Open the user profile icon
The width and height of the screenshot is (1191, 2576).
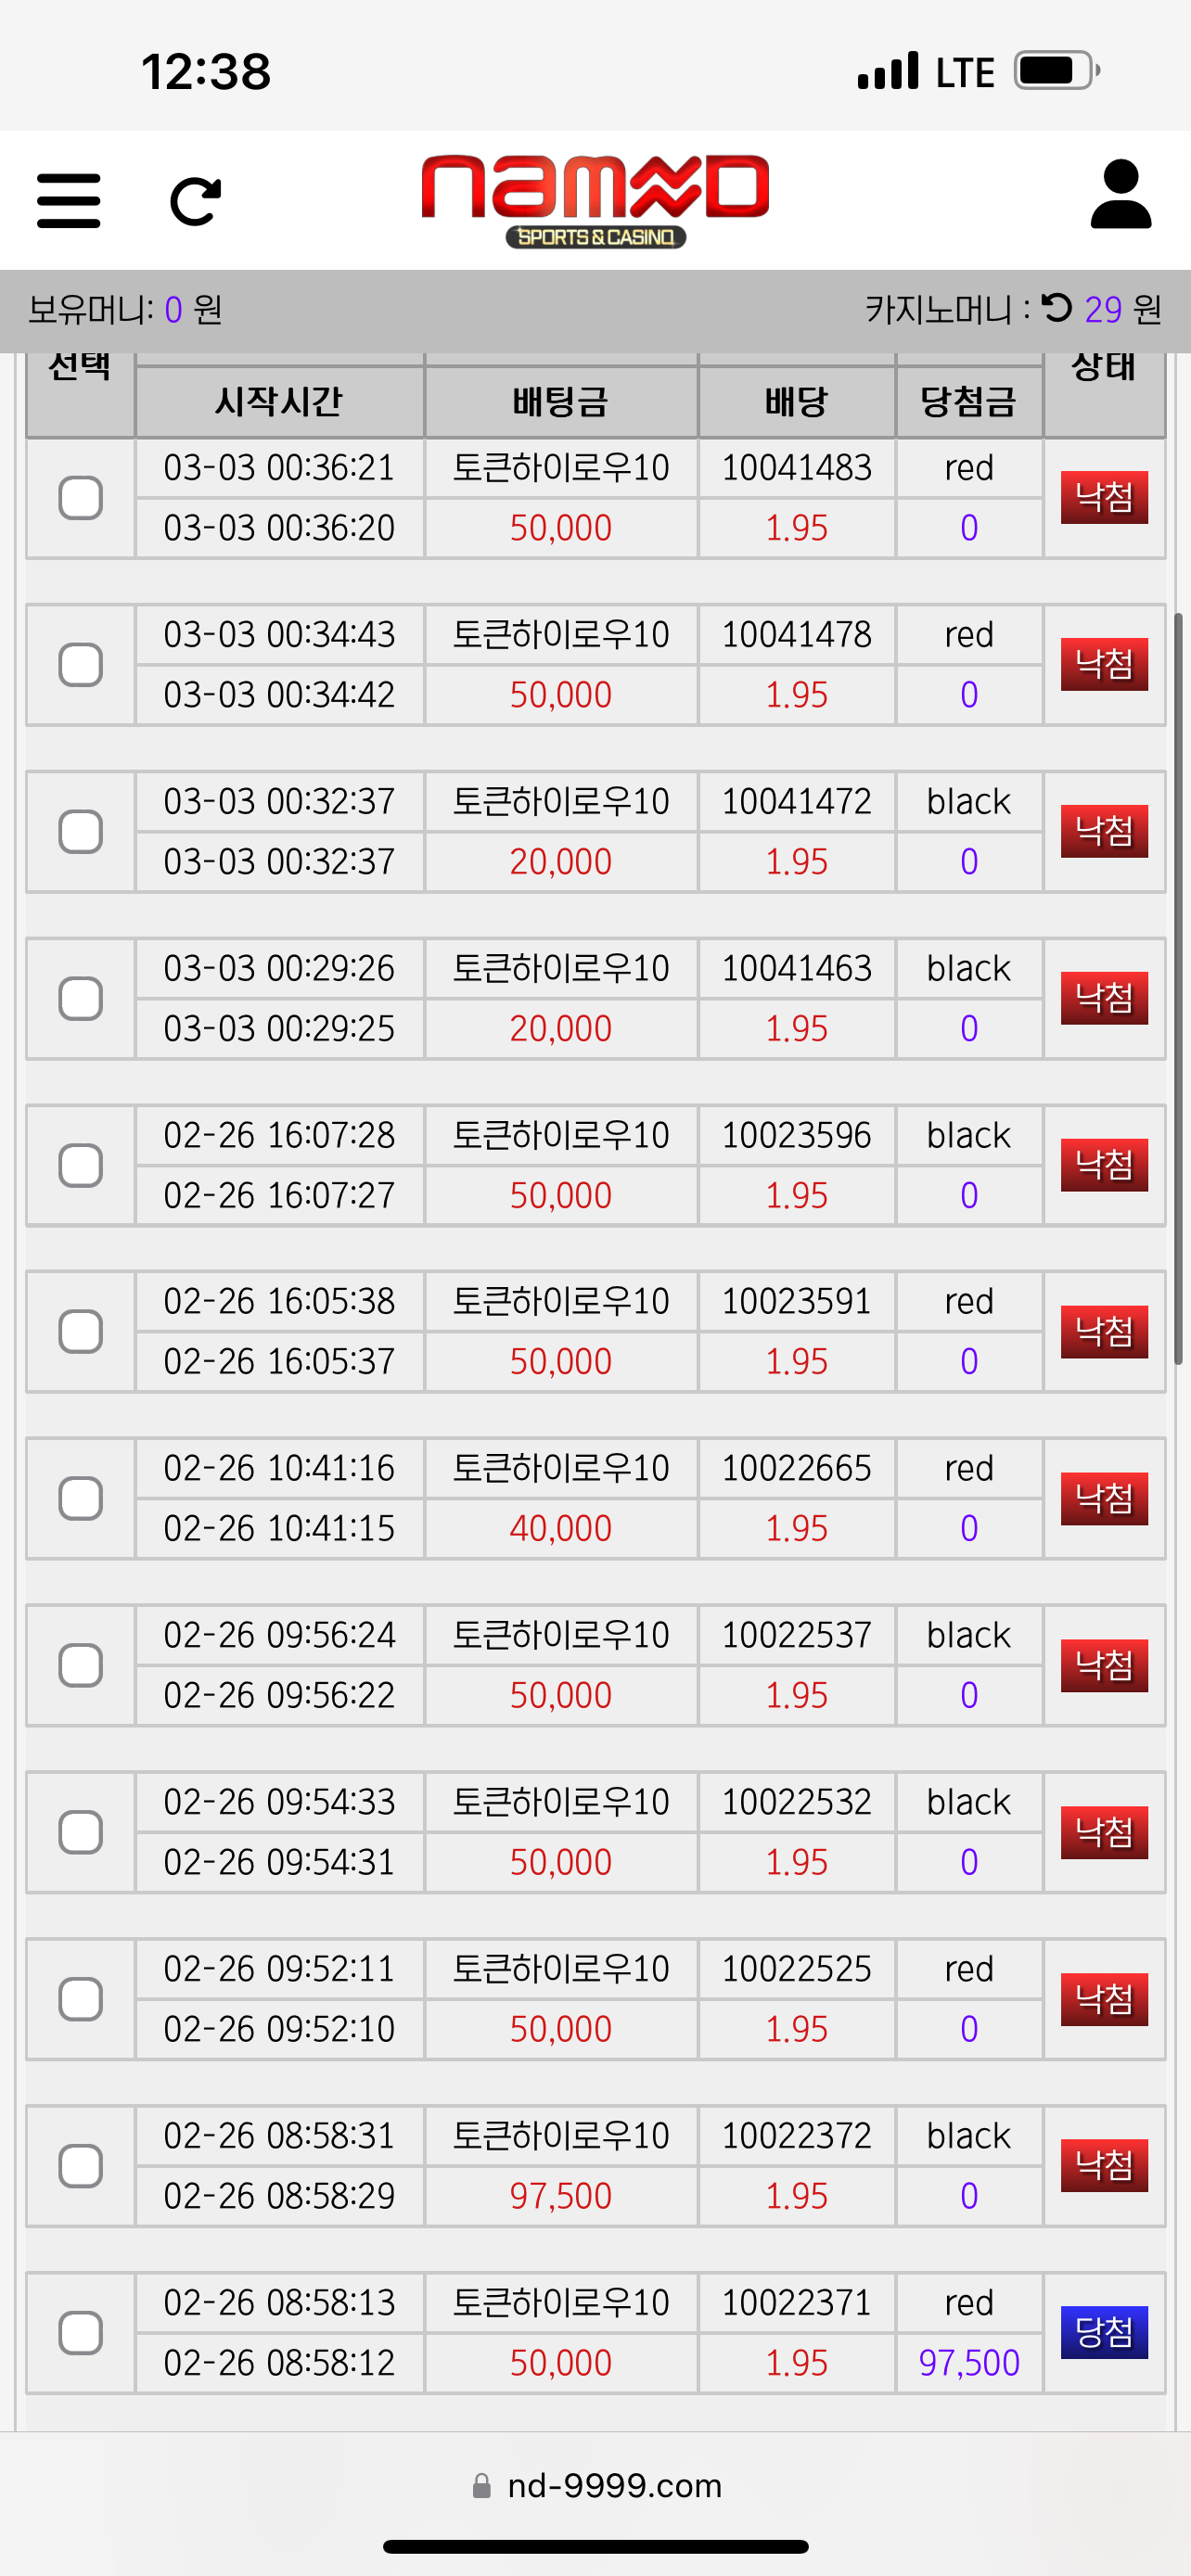pos(1120,194)
